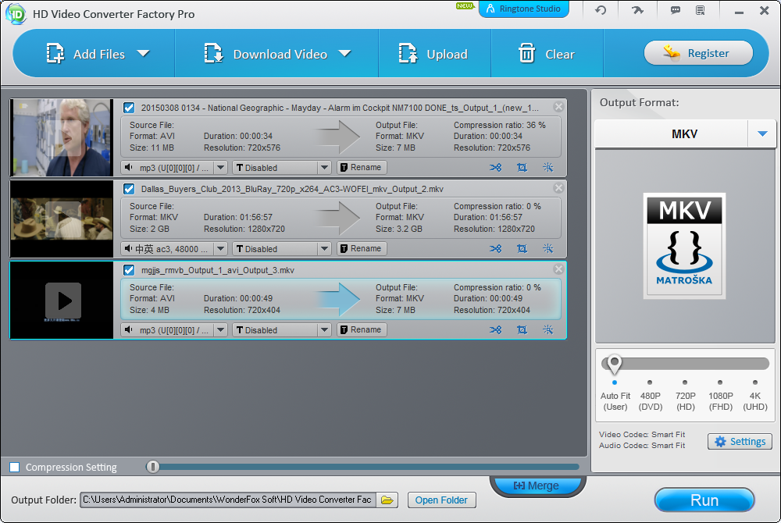
Task: Uncheck the Dallas_Buyers_Club video checkbox
Action: pyautogui.click(x=129, y=189)
